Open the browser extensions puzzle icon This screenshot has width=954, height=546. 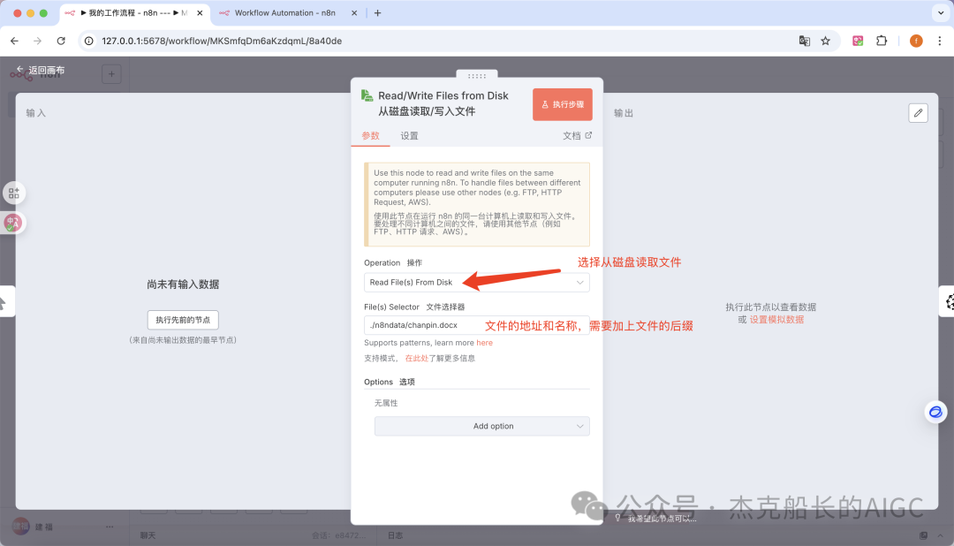click(x=882, y=41)
